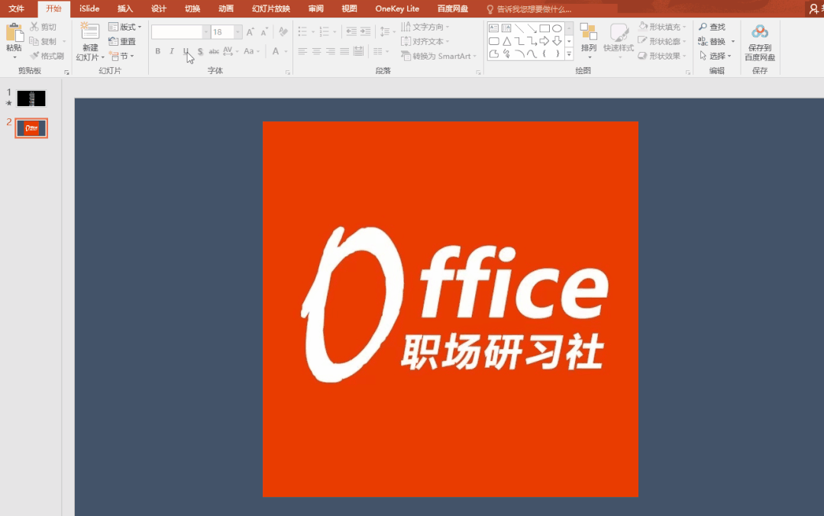Click the Font Color (A) button
The height and width of the screenshot is (516, 824).
276,51
